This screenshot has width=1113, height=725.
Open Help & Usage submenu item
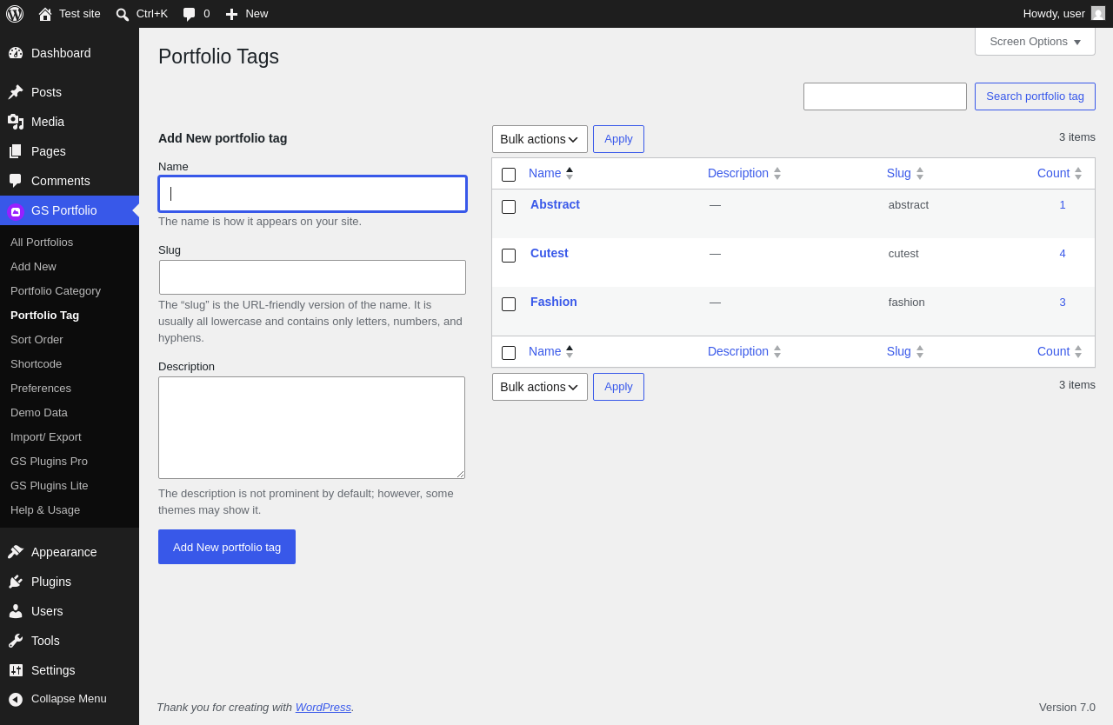(45, 509)
